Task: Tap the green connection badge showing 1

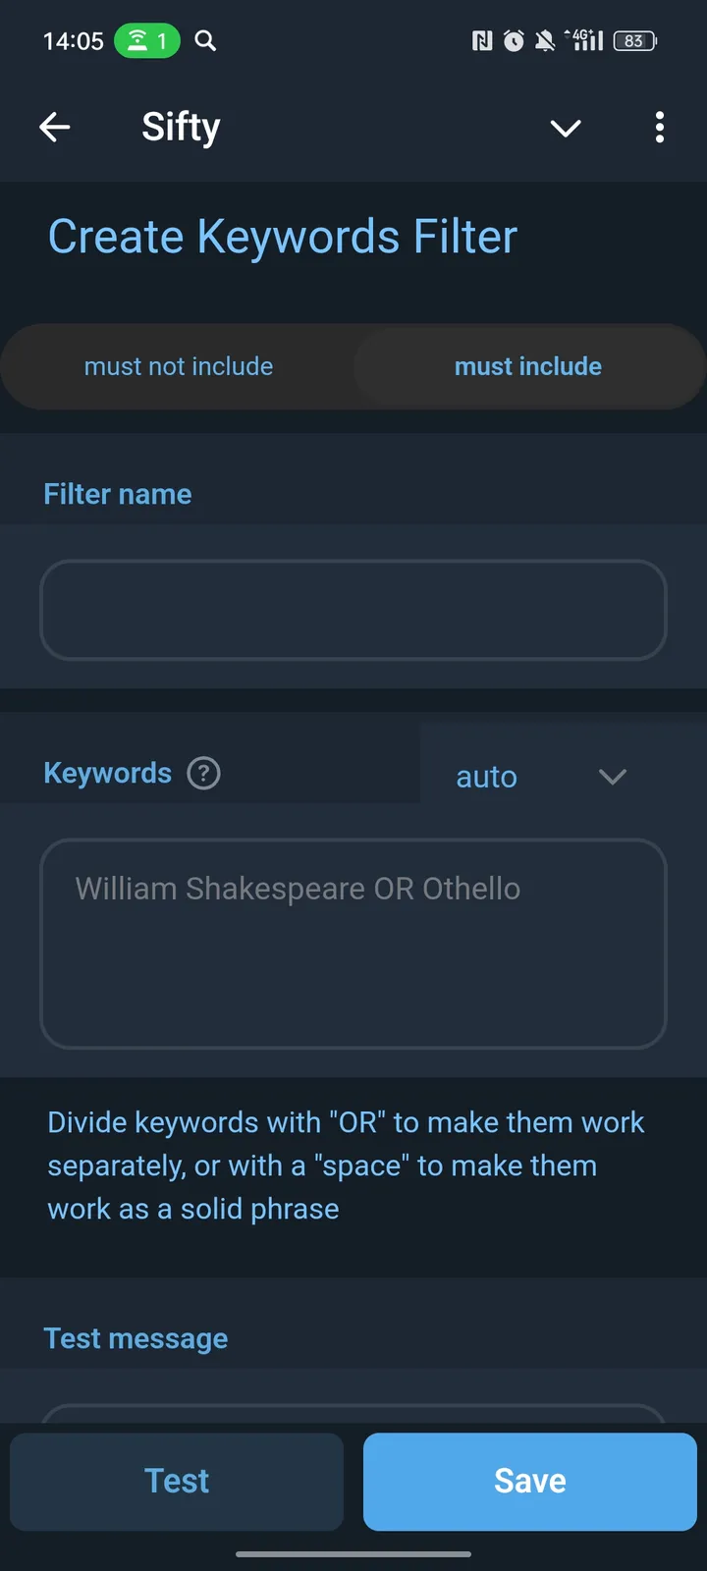Action: [147, 40]
